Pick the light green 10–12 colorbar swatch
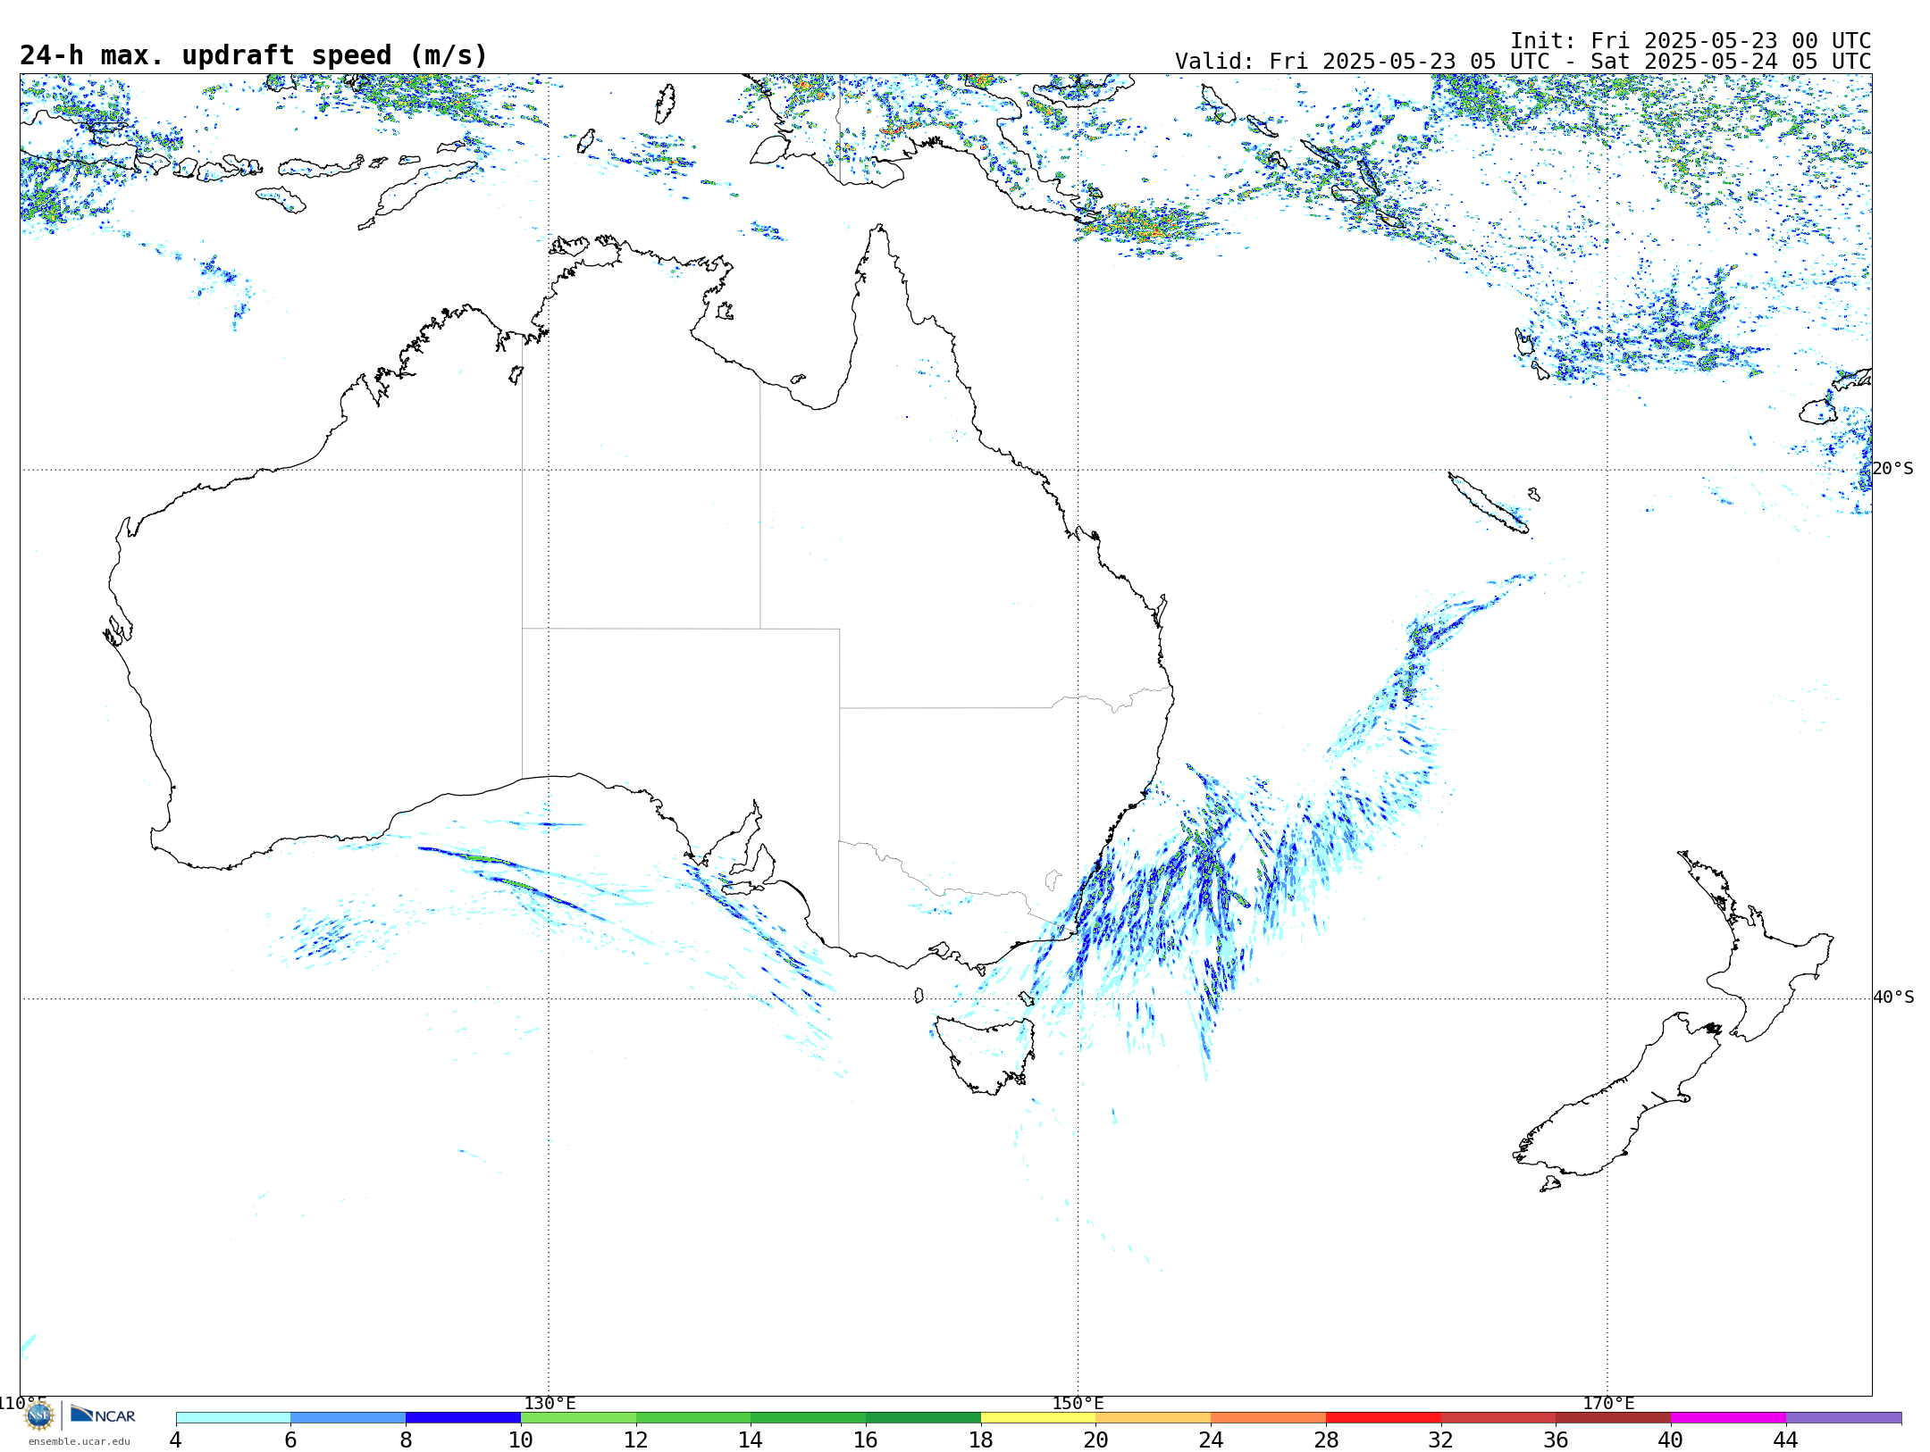This screenshot has height=1452, width=1930. pos(578,1418)
